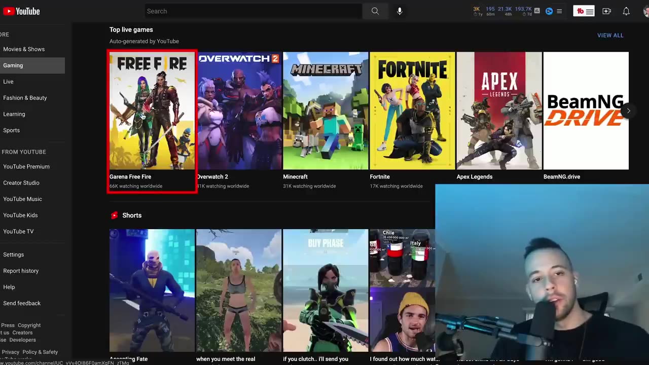This screenshot has height=365, width=649.
Task: Click the Fortnite title below cover
Action: (x=380, y=177)
